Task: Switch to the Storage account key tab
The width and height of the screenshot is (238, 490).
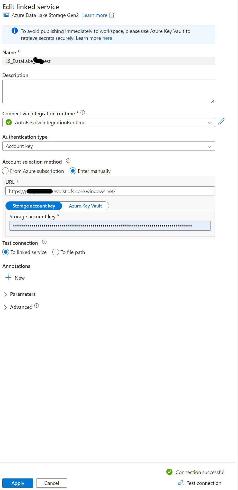Action: click(x=34, y=206)
